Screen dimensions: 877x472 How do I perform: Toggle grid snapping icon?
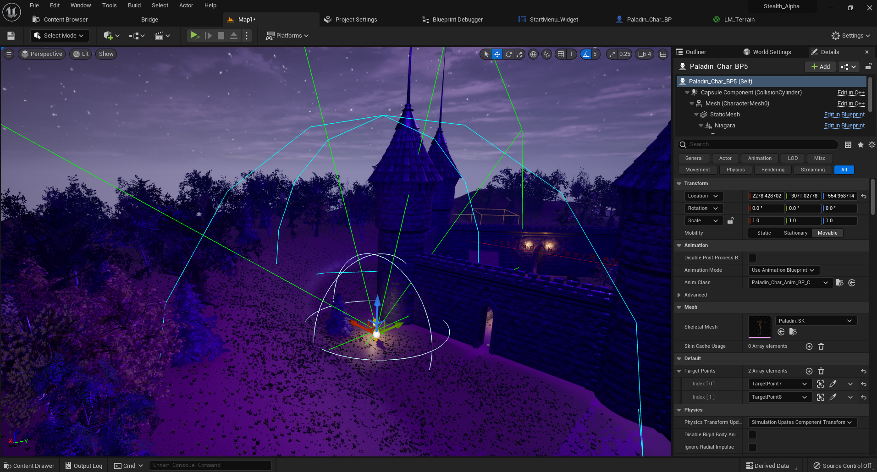pyautogui.click(x=561, y=54)
